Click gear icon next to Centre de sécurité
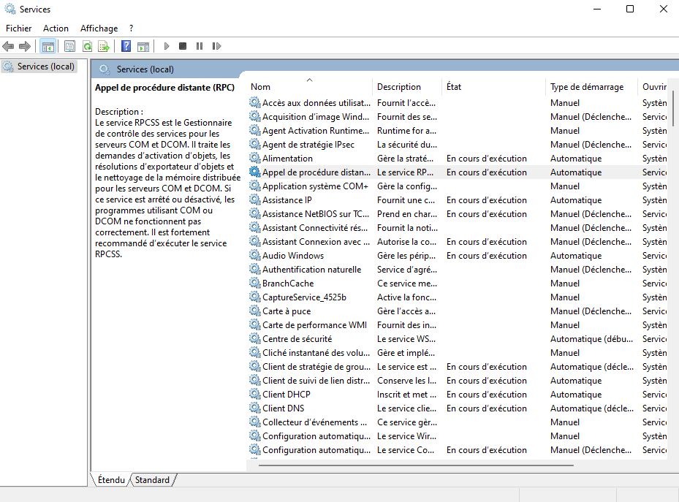 coord(255,338)
